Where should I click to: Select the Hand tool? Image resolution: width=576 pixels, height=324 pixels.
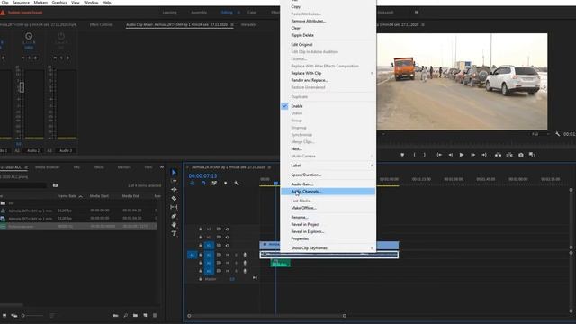click(174, 225)
